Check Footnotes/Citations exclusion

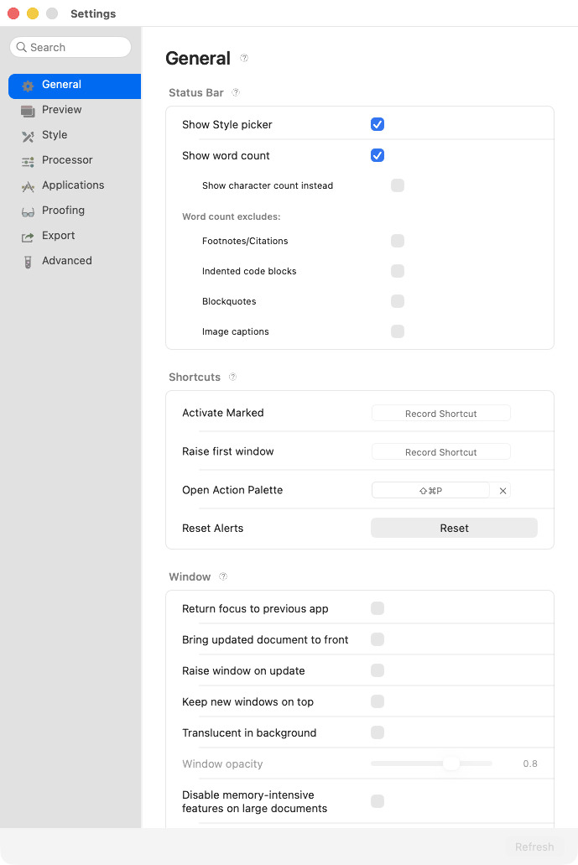click(x=398, y=241)
